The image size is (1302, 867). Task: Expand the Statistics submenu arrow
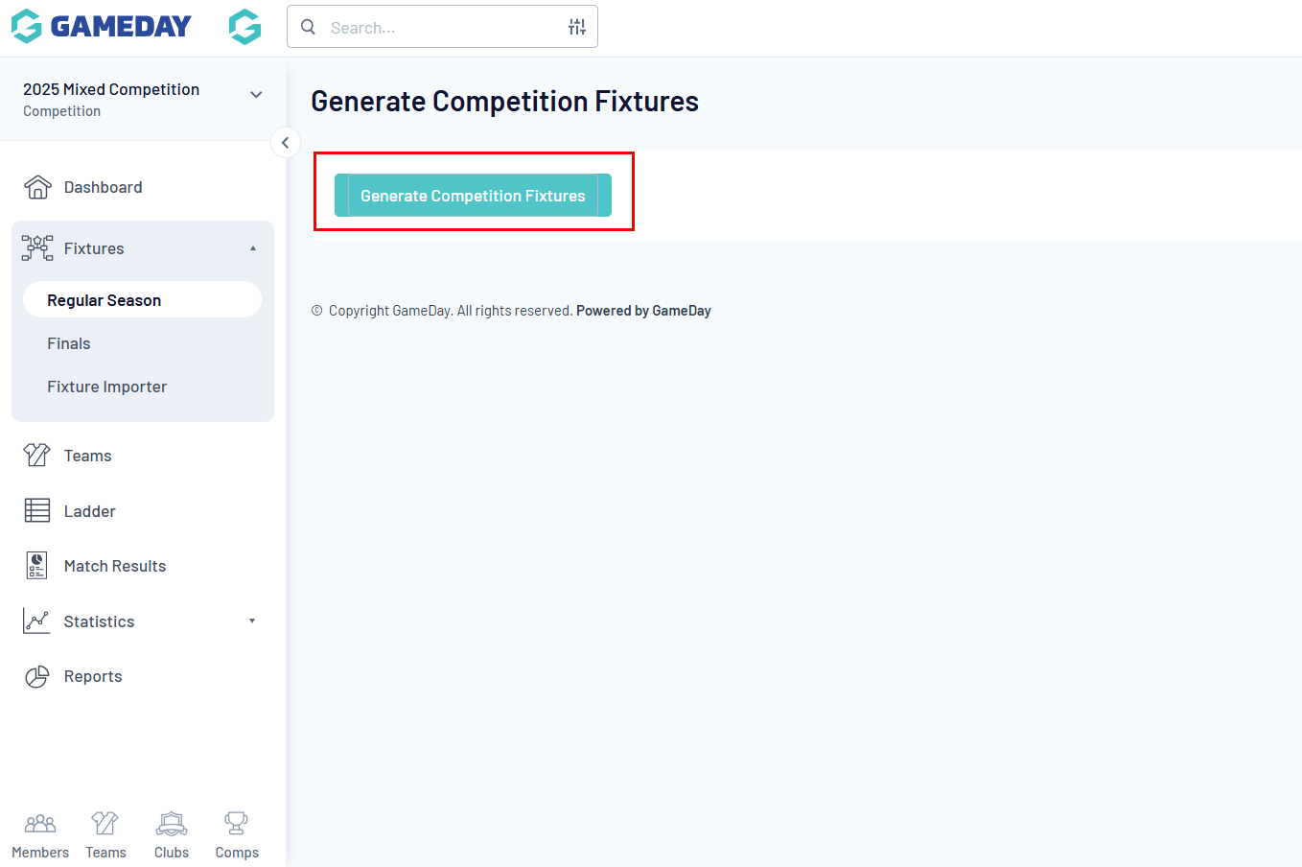(252, 621)
